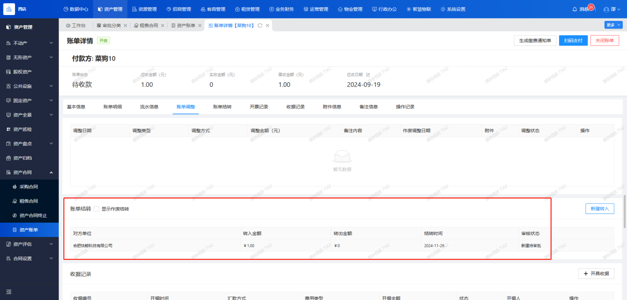
Task: Expand the 合同设置 sidebar group
Action: (29, 259)
